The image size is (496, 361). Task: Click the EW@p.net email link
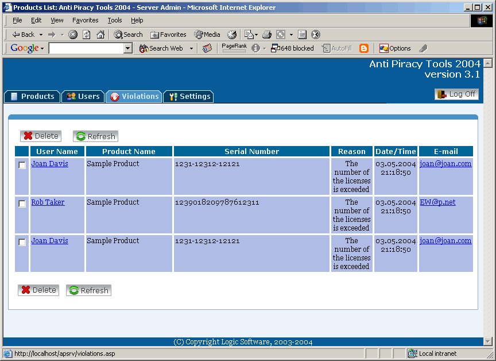tap(438, 202)
